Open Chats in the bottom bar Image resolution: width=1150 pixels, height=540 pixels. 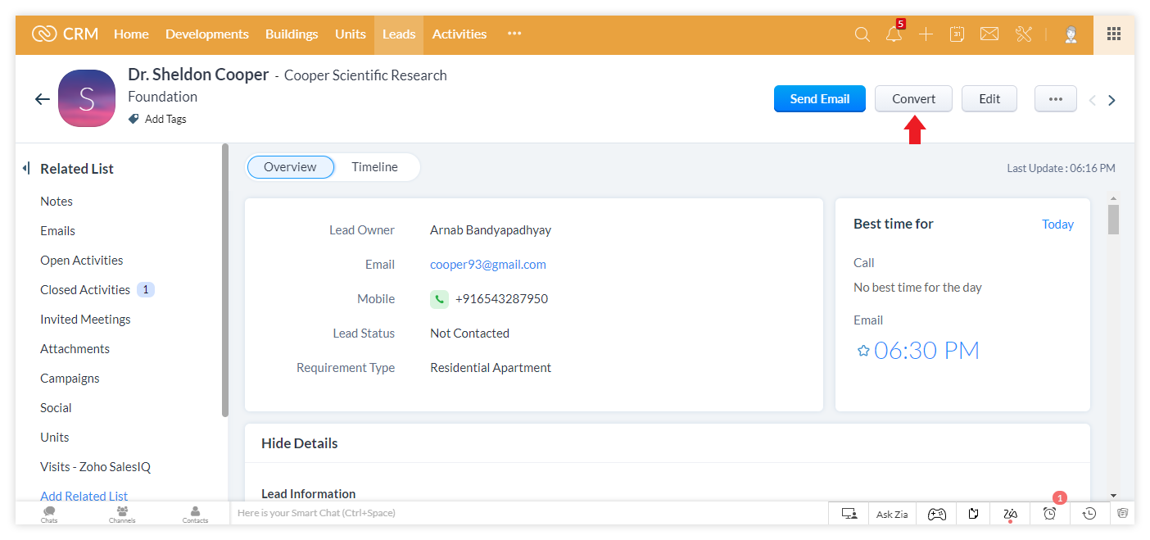49,514
